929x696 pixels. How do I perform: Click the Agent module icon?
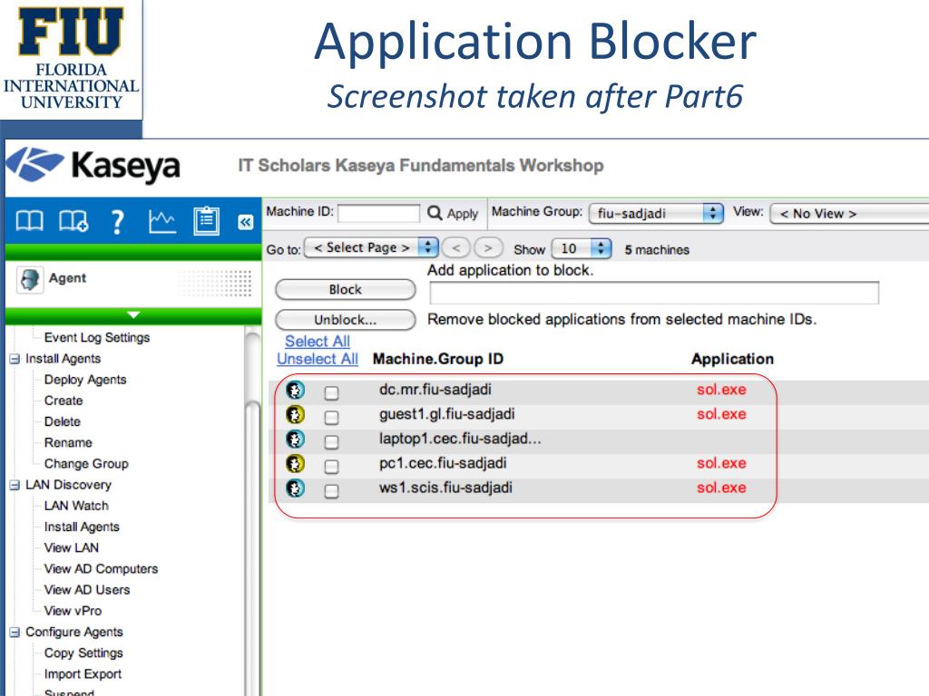(x=30, y=279)
